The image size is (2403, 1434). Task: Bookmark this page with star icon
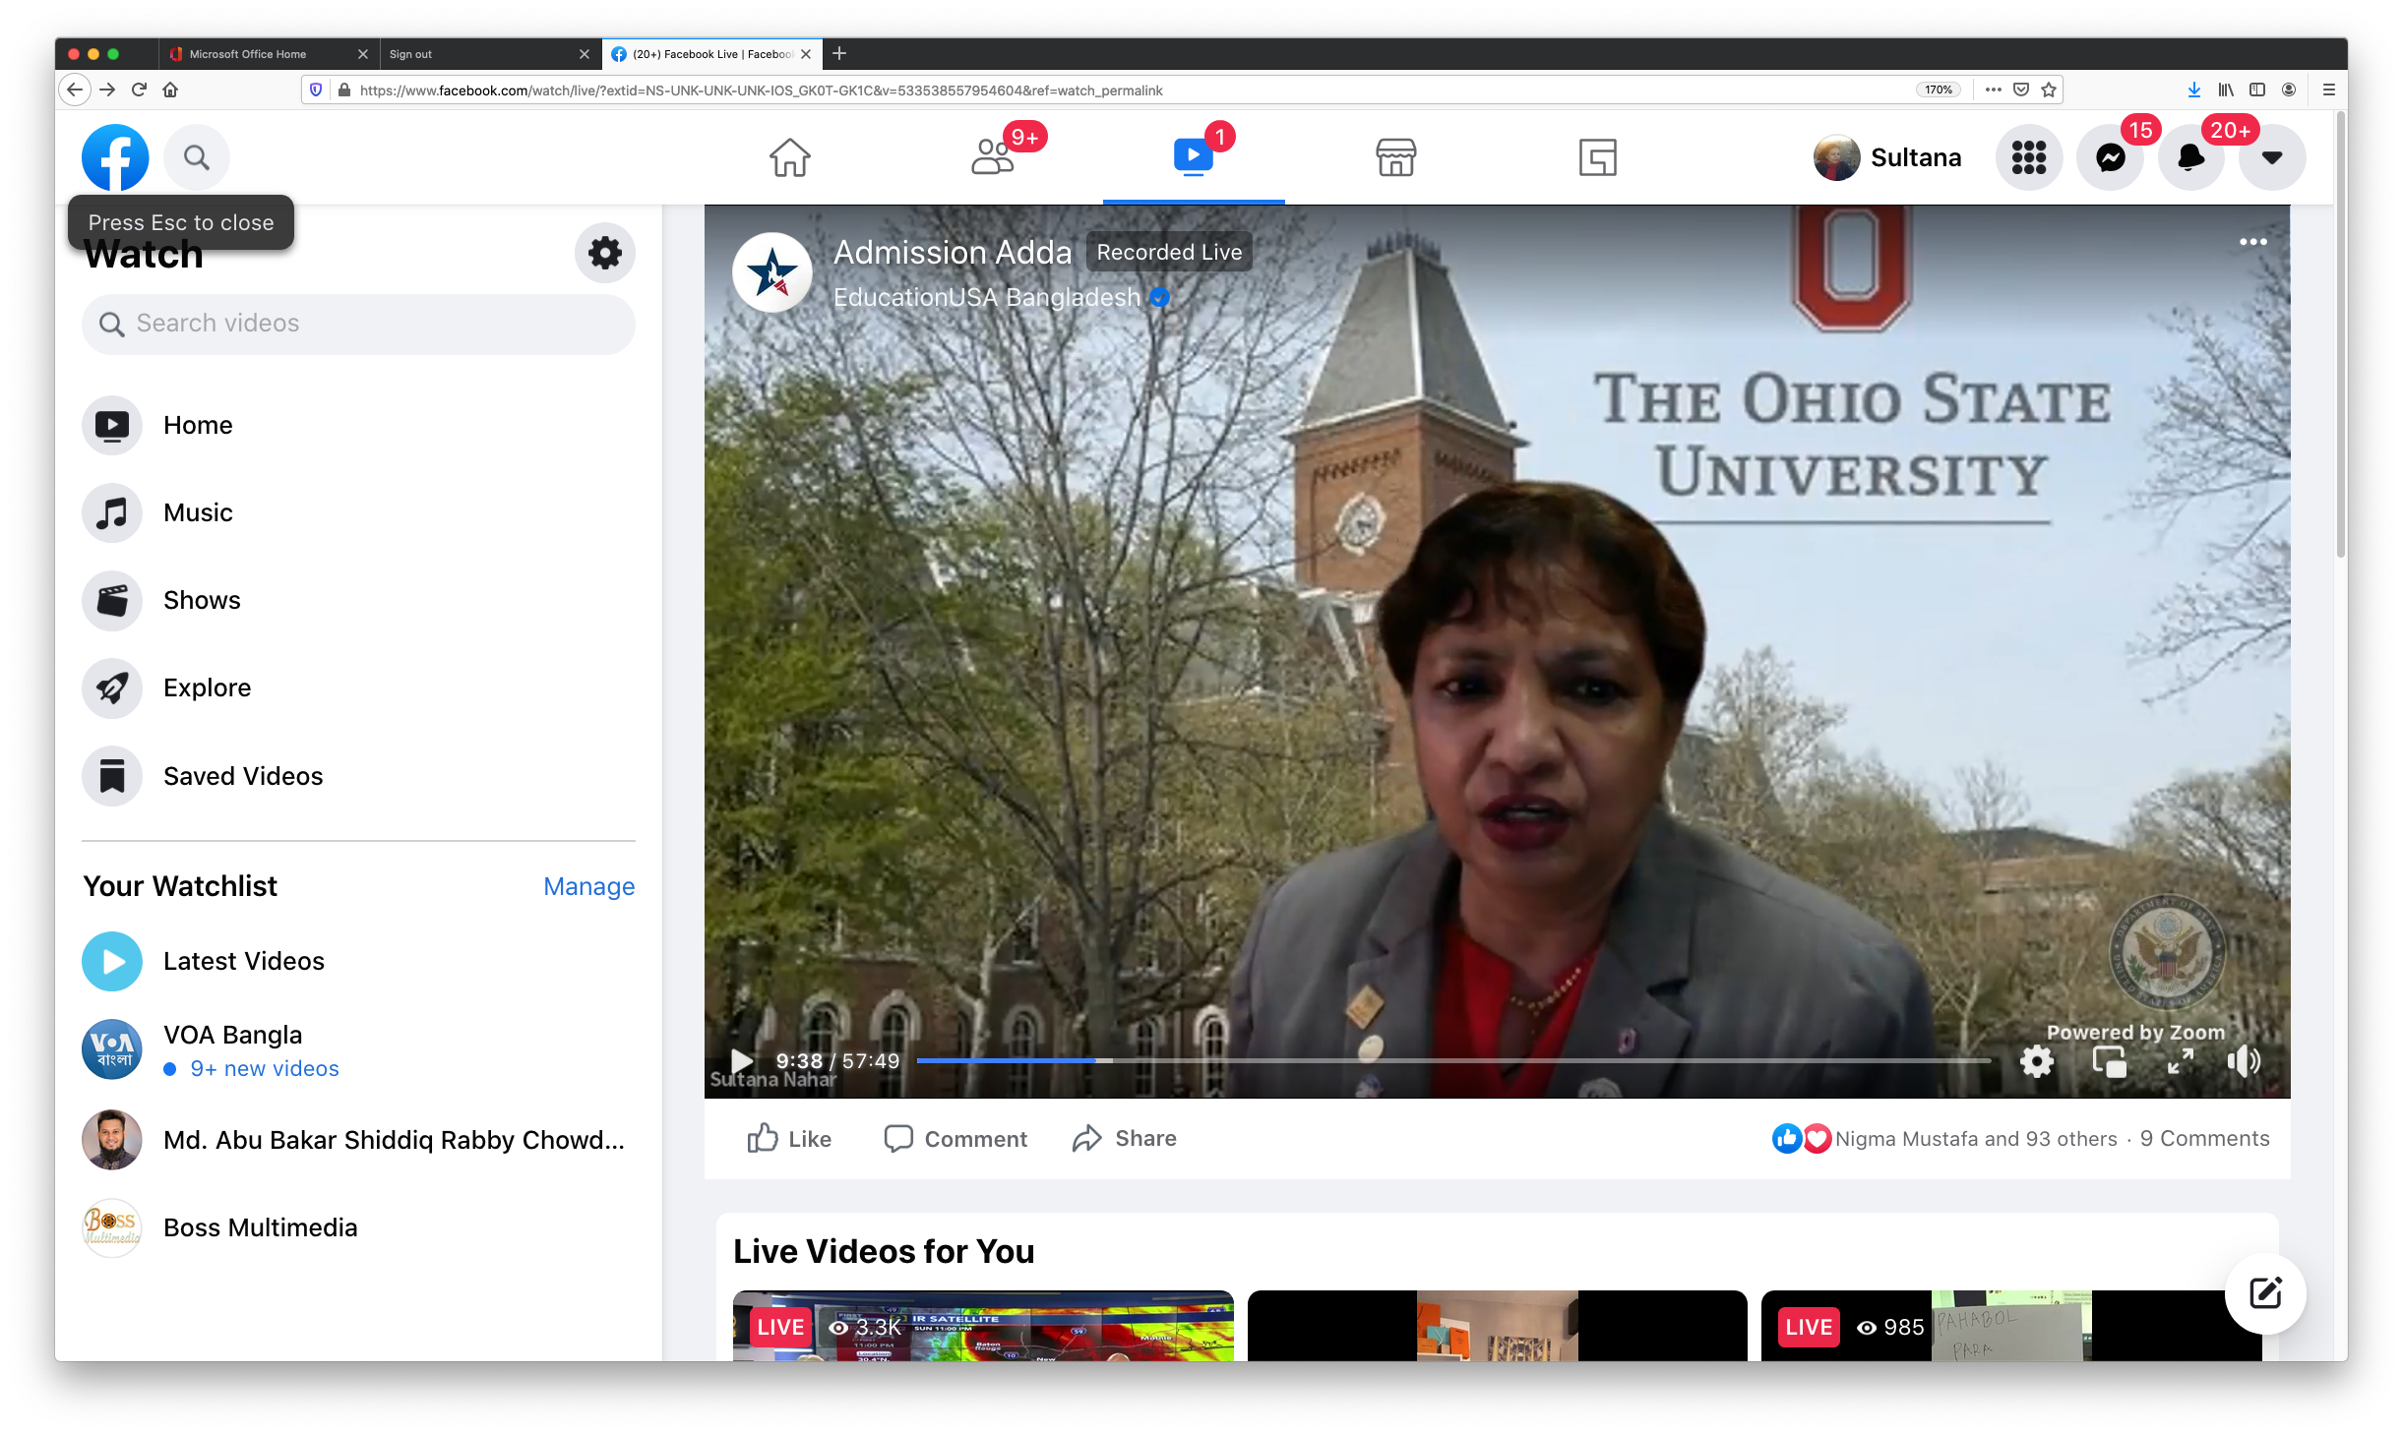(x=2049, y=90)
